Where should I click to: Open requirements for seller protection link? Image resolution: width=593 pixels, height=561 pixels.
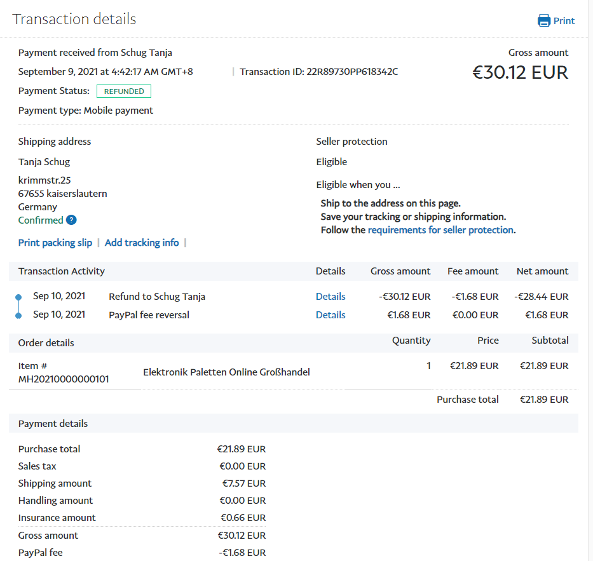pos(440,230)
